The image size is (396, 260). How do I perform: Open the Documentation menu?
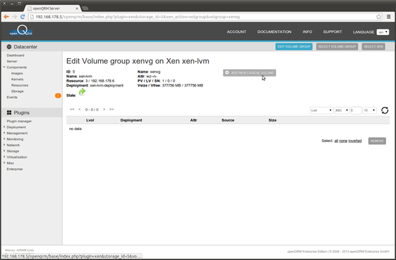(x=275, y=32)
